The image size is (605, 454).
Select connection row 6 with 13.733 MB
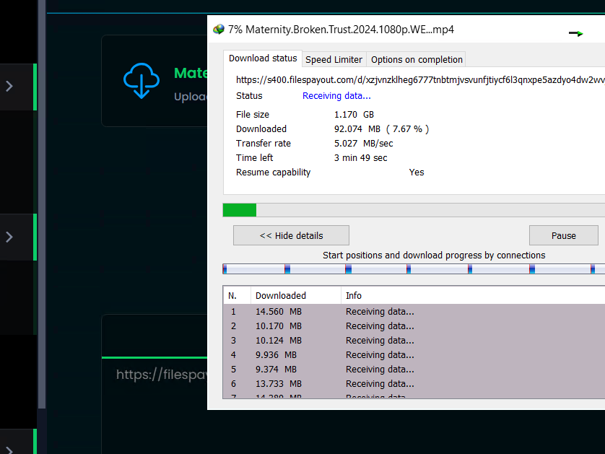click(x=325, y=384)
